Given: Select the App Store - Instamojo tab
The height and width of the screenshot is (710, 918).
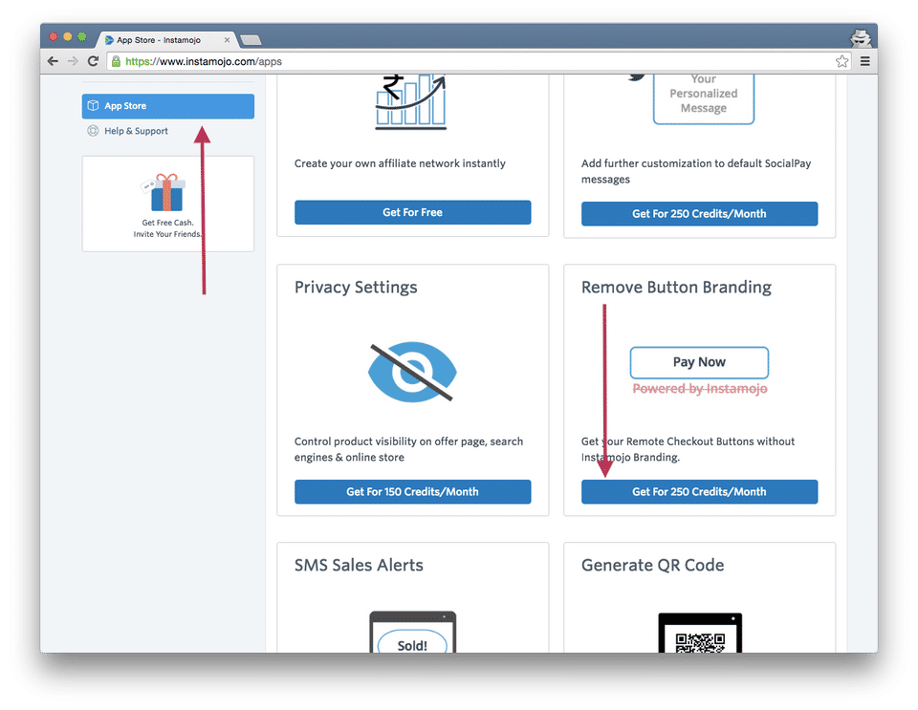Looking at the screenshot, I should 165,40.
